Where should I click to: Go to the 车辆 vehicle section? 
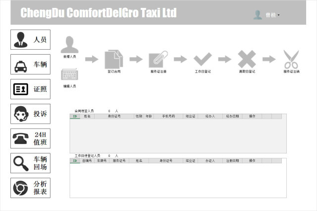pyautogui.click(x=30, y=64)
